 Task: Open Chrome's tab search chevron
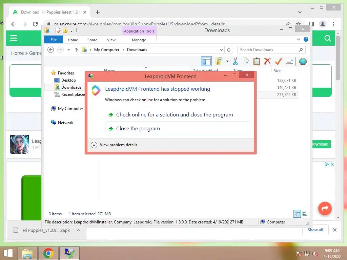(x=300, y=12)
